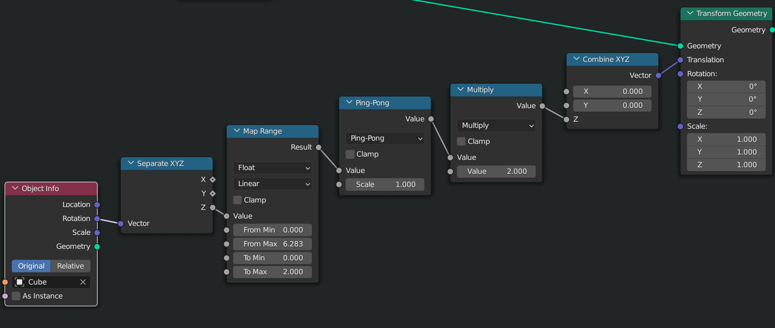
Task: Click the Separate XYZ Z output socket
Action: point(213,207)
